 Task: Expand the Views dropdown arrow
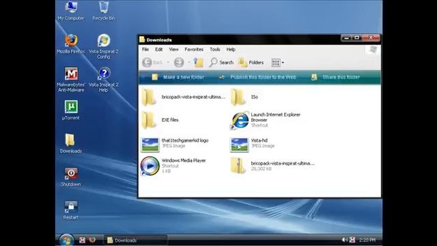pyautogui.click(x=283, y=63)
